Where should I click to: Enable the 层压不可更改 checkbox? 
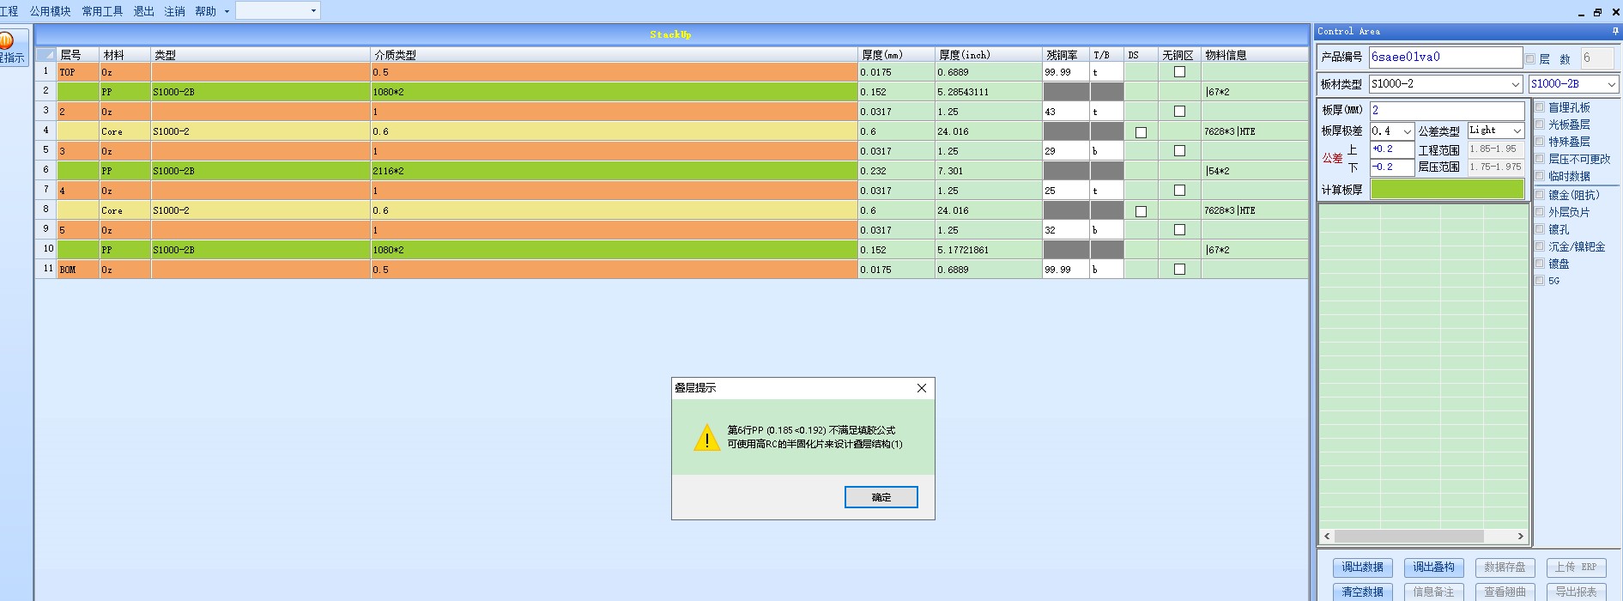(1540, 159)
